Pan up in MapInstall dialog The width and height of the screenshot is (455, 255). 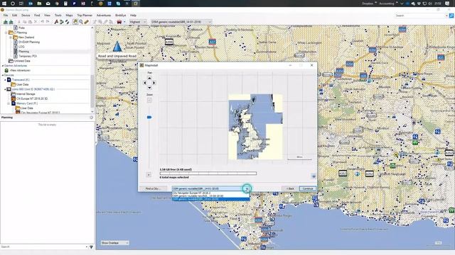click(149, 79)
